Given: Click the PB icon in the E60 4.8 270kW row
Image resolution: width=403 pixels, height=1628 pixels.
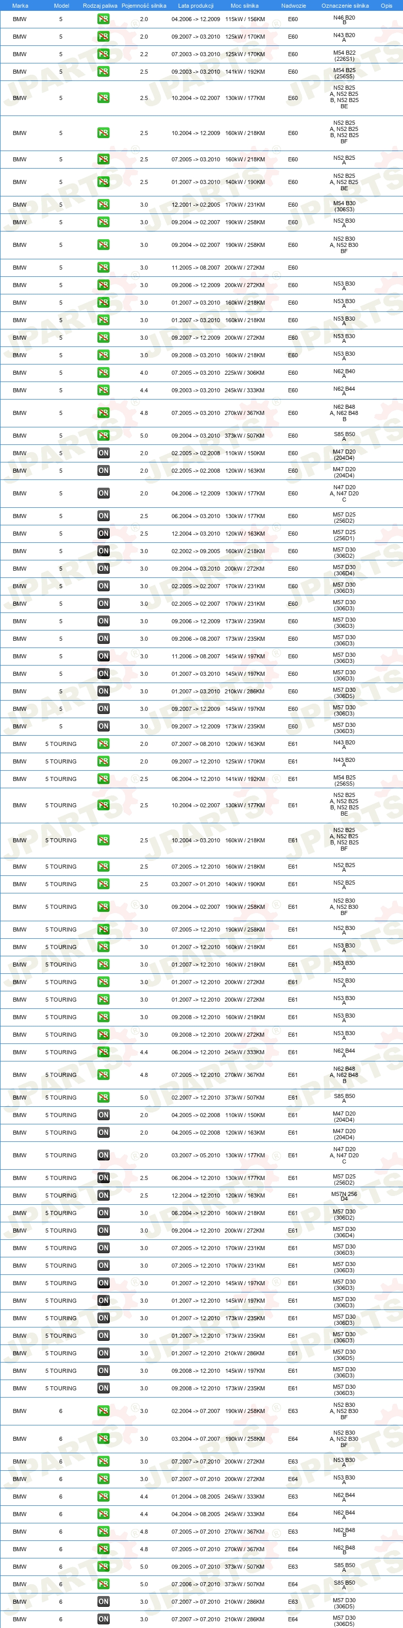Looking at the screenshot, I should [x=103, y=413].
